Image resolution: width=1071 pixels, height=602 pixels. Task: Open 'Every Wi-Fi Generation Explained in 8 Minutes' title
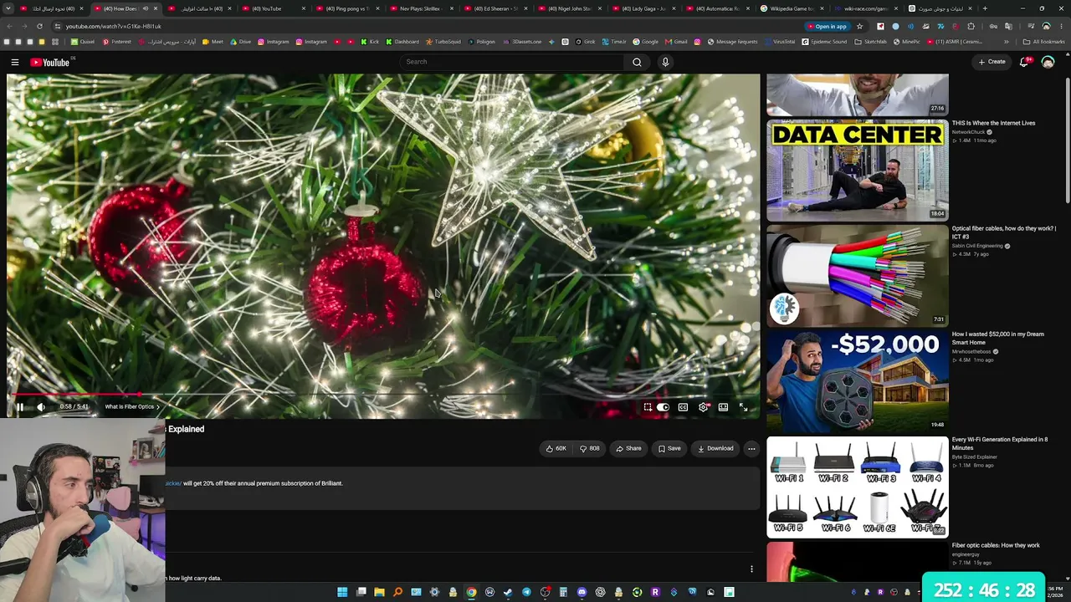[x=1000, y=443]
